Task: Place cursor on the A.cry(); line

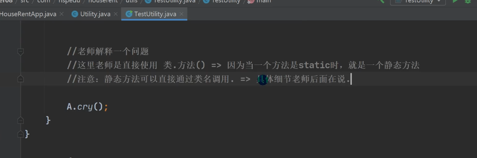Action: tap(87, 106)
